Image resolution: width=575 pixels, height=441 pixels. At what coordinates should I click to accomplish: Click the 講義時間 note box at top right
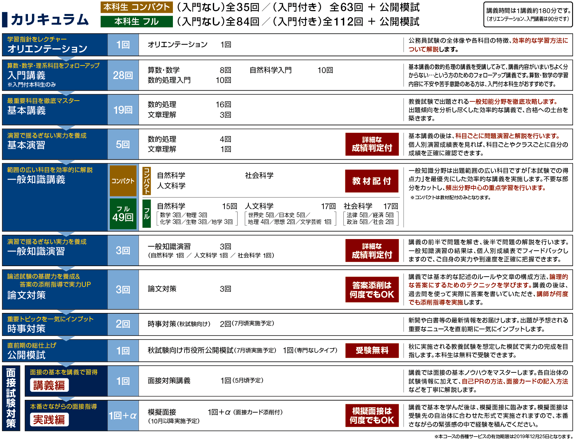(x=528, y=14)
